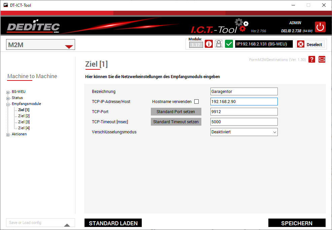The image size is (332, 230).
Task: Click the red power button icon
Action: [320, 27]
